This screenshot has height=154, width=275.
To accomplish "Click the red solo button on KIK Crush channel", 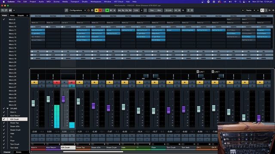I will pos(72,82).
